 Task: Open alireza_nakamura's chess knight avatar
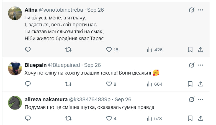(15, 102)
